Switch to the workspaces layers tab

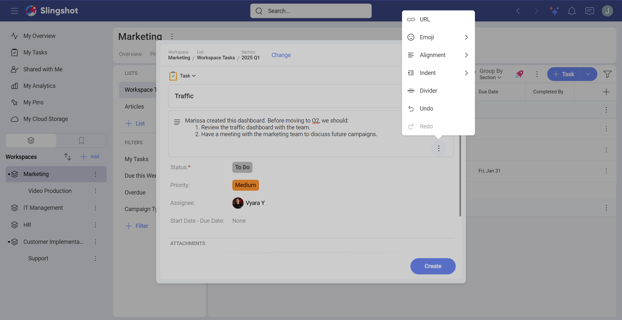pyautogui.click(x=31, y=141)
